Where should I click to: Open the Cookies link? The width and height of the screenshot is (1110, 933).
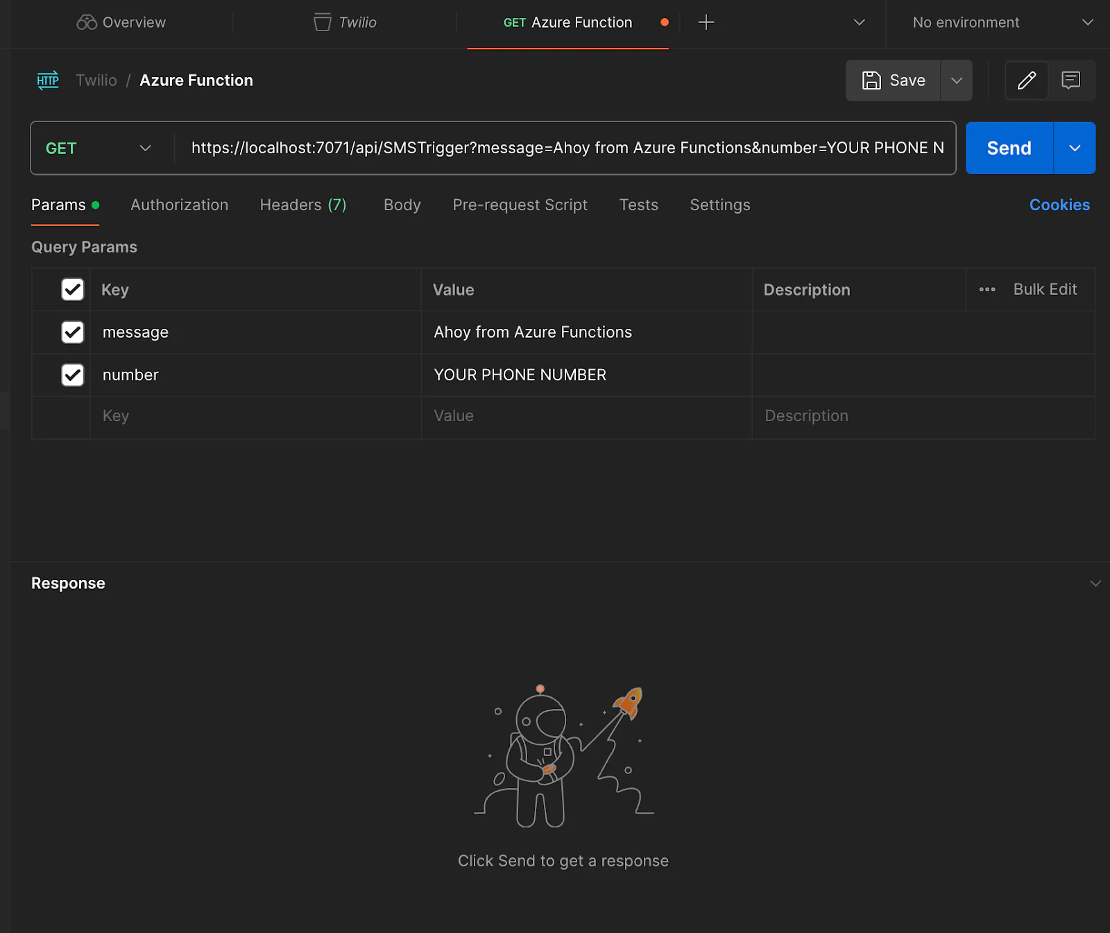tap(1059, 205)
